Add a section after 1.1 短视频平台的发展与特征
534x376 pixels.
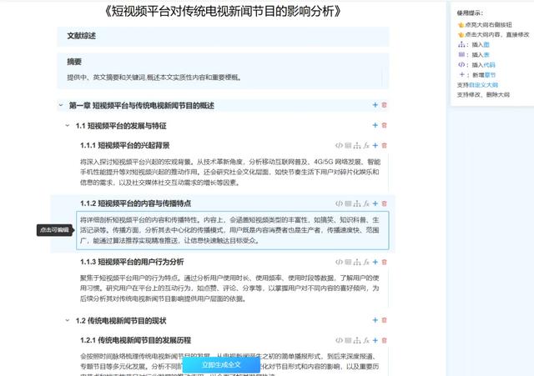point(375,125)
